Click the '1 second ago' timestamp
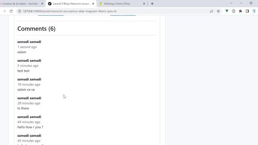This screenshot has height=145, width=258. 27,47
